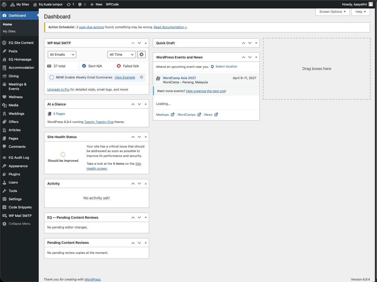
Task: Open comments bubble in admin bar
Action: click(82, 4)
